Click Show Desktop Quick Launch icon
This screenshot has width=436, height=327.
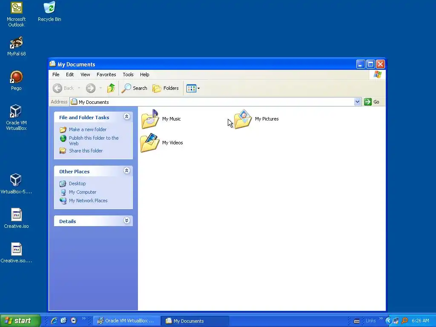coord(64,321)
